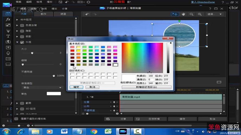
Task: Activate the hand pan tool
Action: pyautogui.click(x=183, y=14)
